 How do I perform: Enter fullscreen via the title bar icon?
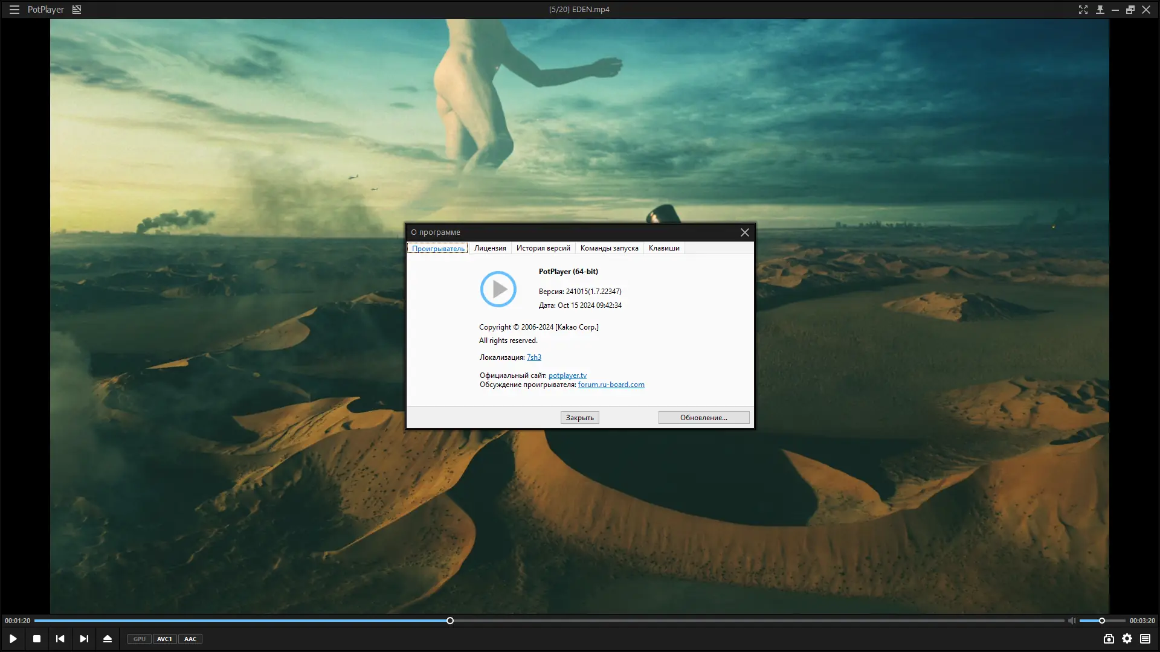coord(1083,10)
